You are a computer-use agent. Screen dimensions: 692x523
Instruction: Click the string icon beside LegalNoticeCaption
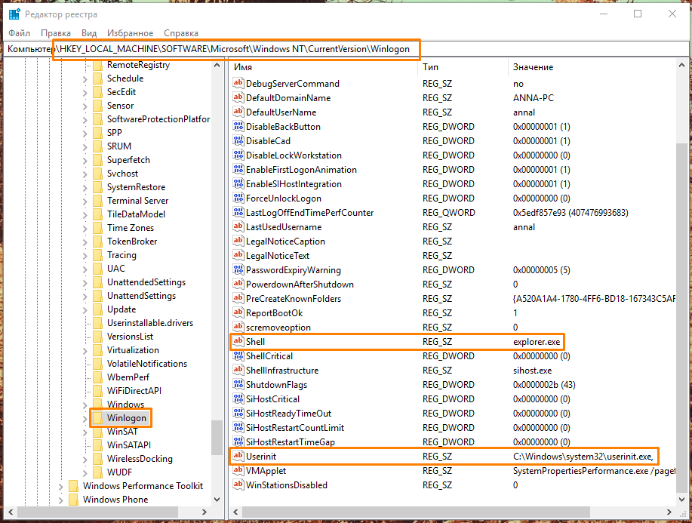(x=238, y=241)
